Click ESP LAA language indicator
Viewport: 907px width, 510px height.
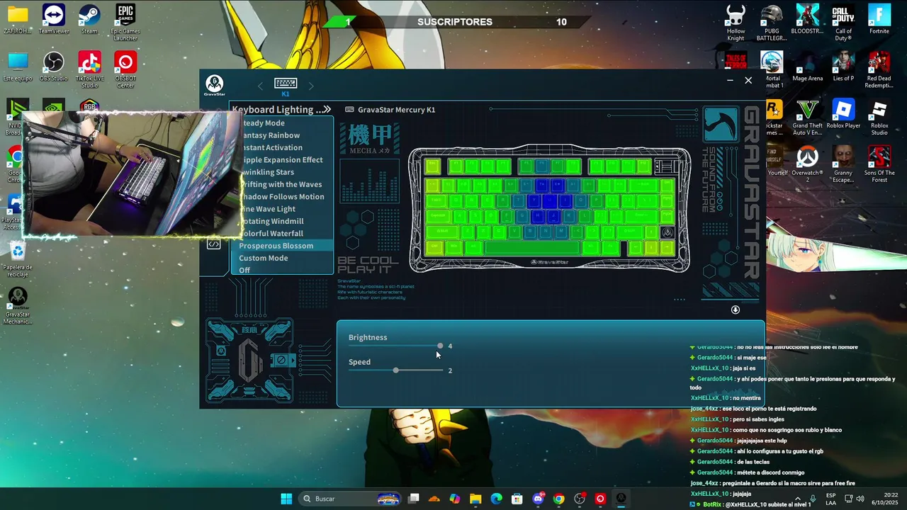[830, 499]
